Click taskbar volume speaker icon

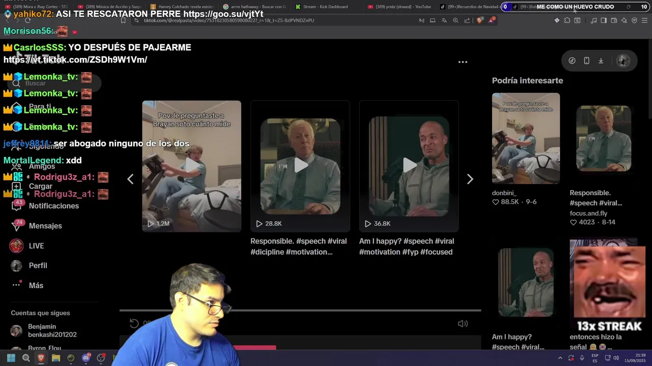click(616, 358)
